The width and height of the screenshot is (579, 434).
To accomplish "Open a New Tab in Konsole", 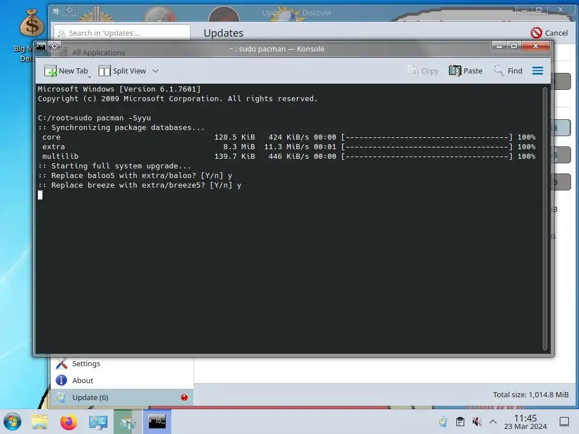I will tap(66, 71).
